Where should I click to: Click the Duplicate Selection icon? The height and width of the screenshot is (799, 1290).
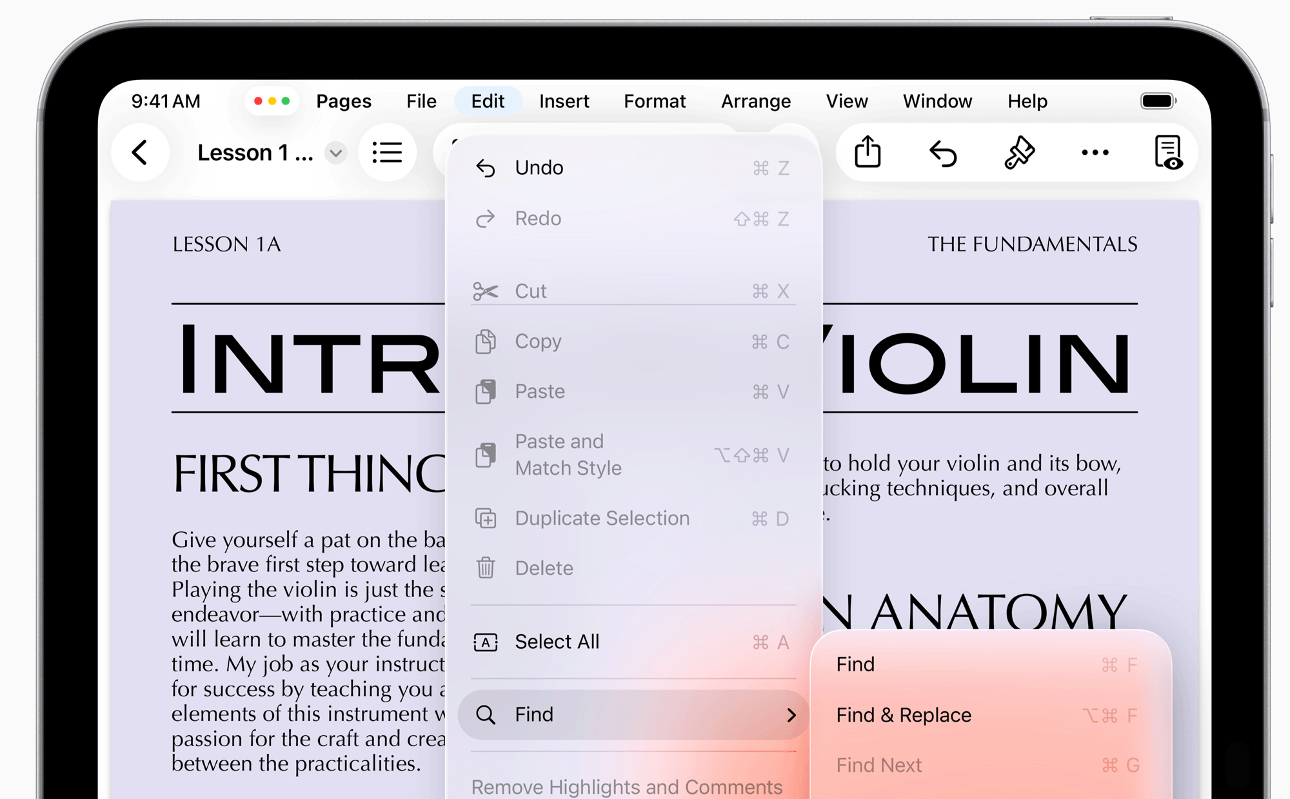coord(485,518)
